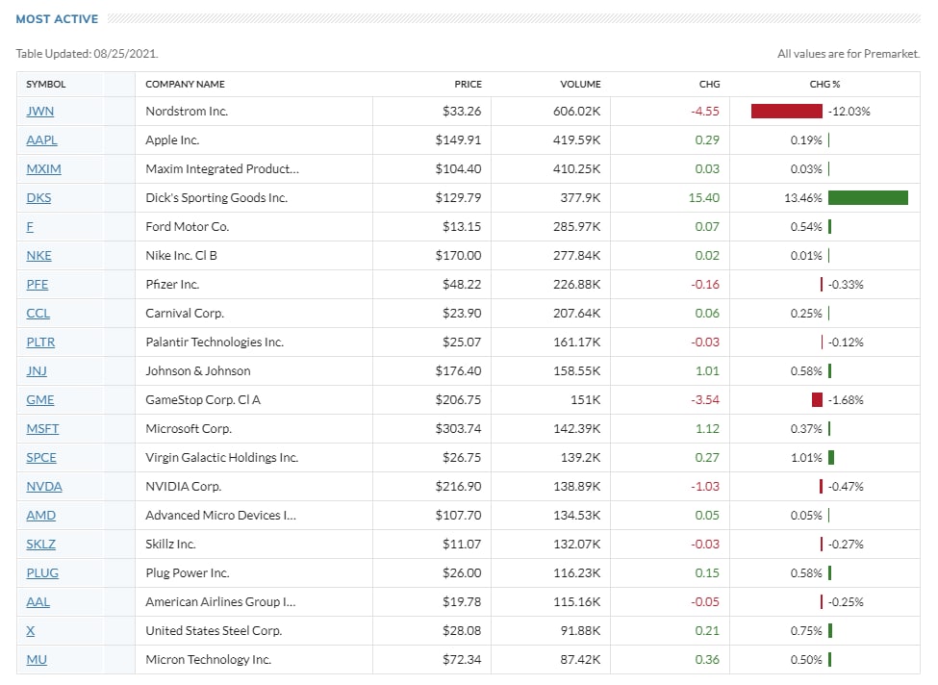Click the MOST ACTIVE section heading
Image resolution: width=938 pixels, height=685 pixels.
tap(57, 19)
